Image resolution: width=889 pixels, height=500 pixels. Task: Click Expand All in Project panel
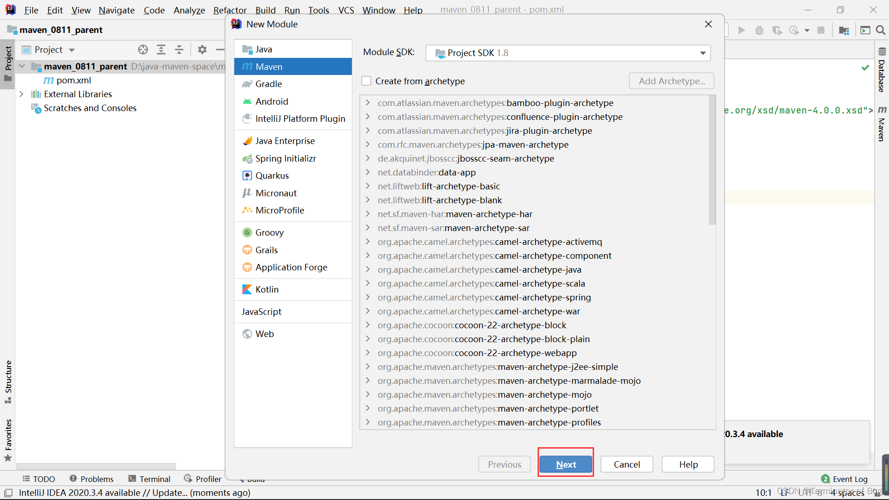pyautogui.click(x=161, y=50)
